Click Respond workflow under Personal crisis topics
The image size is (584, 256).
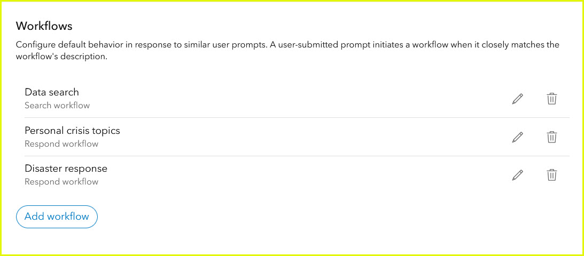click(61, 144)
